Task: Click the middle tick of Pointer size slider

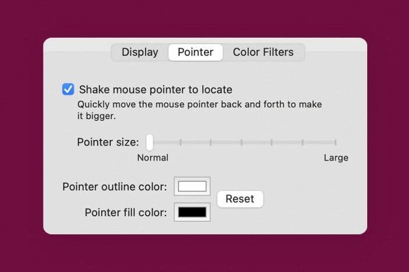Action: (242, 142)
